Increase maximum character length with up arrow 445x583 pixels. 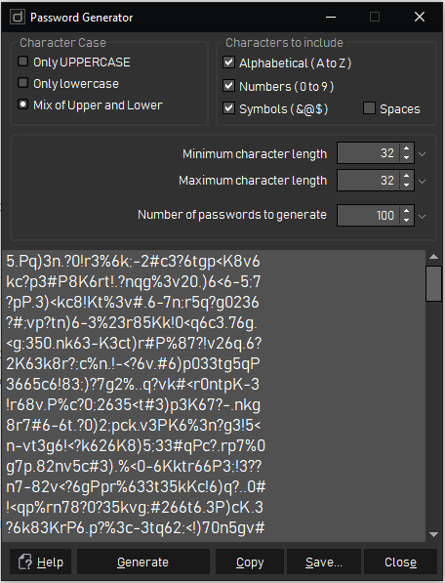[x=406, y=176]
